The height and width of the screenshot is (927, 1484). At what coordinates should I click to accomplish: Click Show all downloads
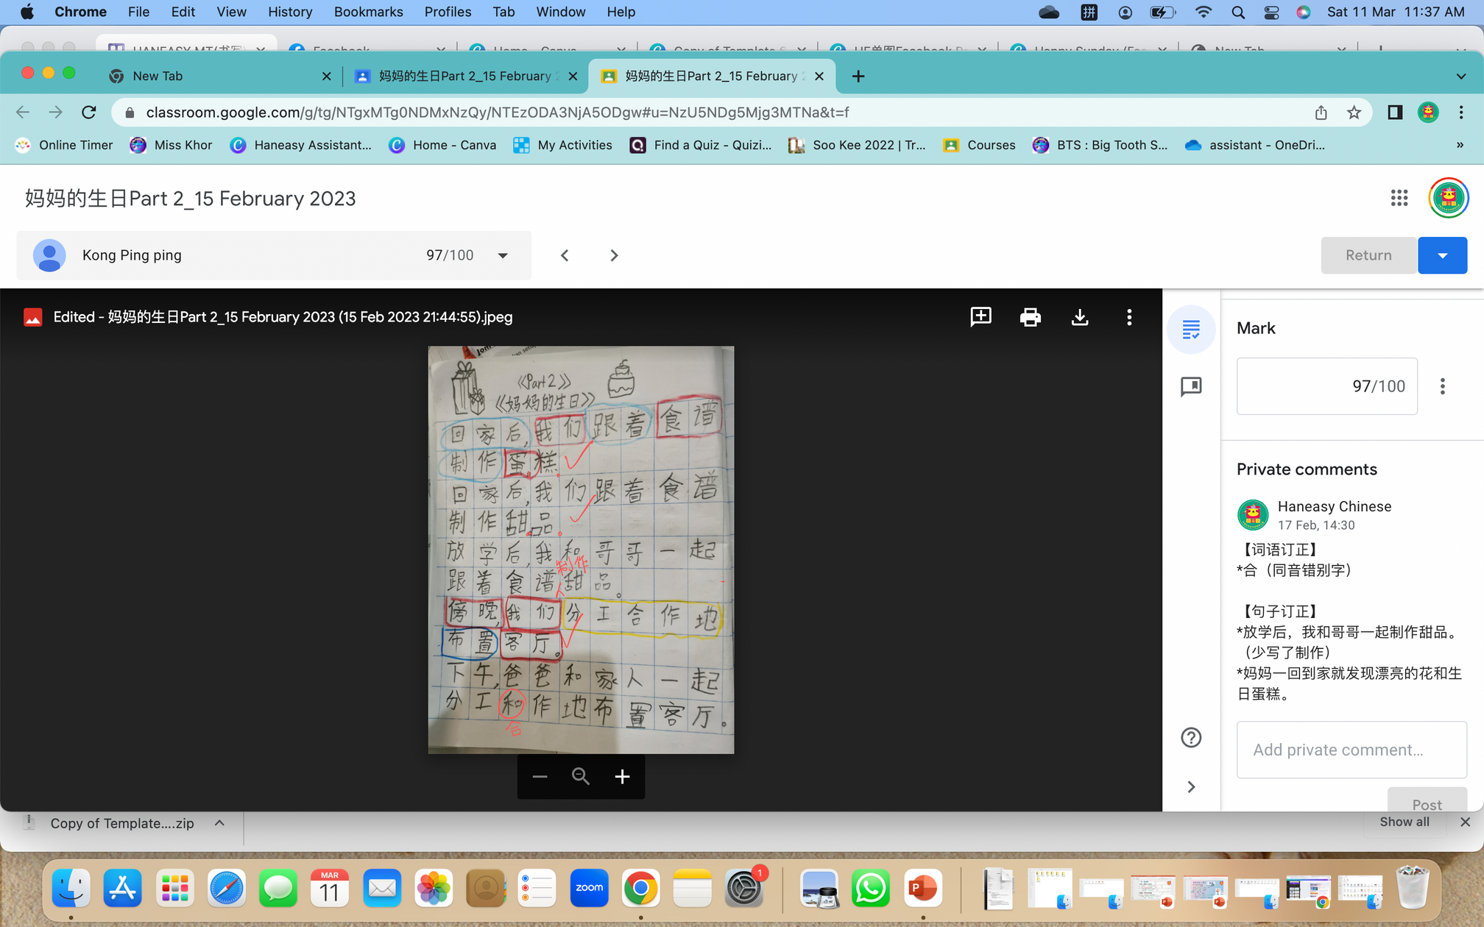tap(1404, 822)
